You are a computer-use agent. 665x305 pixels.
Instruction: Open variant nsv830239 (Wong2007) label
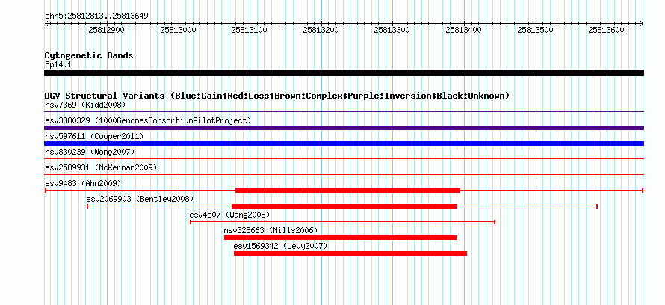click(90, 152)
